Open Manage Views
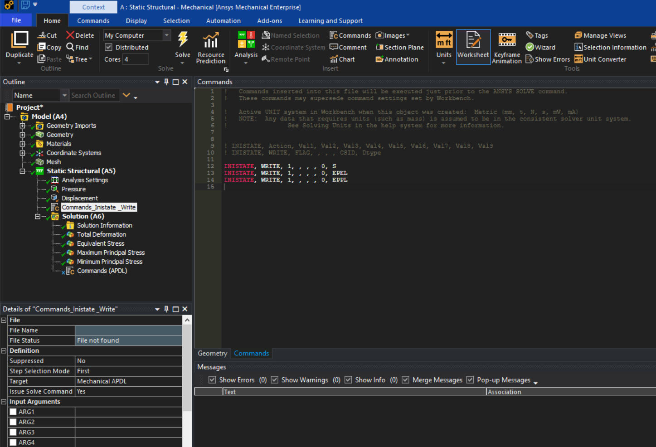The width and height of the screenshot is (656, 447). click(x=600, y=35)
